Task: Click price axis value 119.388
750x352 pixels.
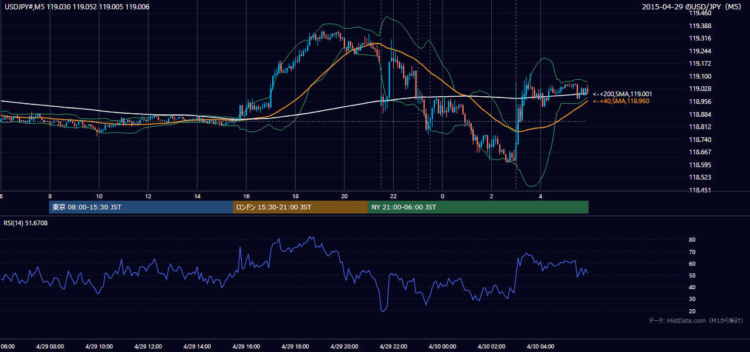Action: point(700,26)
